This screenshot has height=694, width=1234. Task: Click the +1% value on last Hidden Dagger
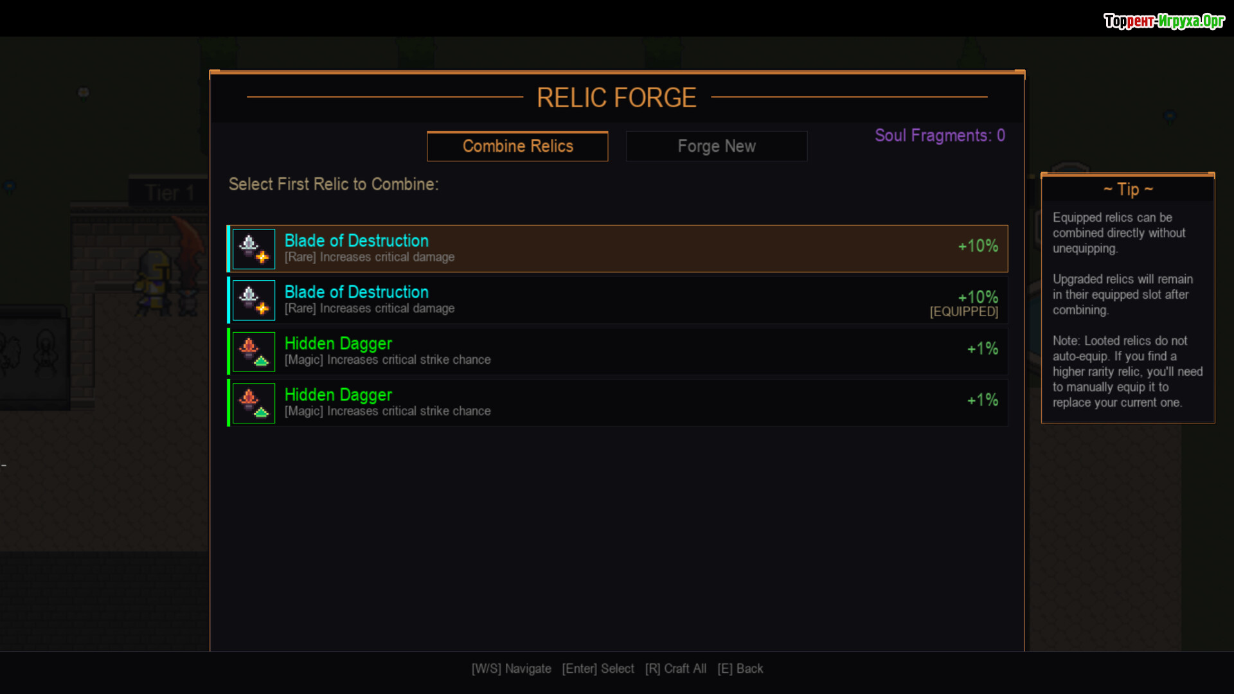point(982,400)
